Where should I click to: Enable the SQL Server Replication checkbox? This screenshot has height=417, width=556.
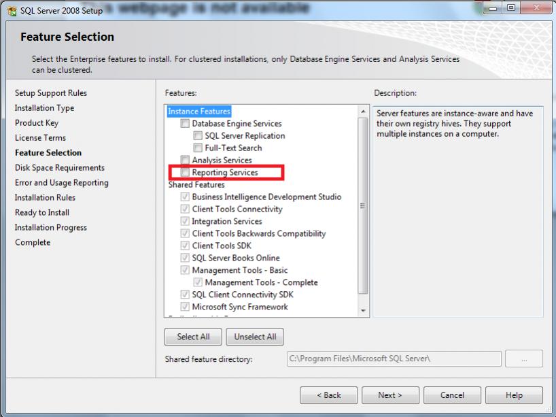[x=198, y=135]
